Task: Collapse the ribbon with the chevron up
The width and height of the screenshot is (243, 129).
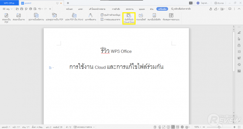Action: pos(239,9)
